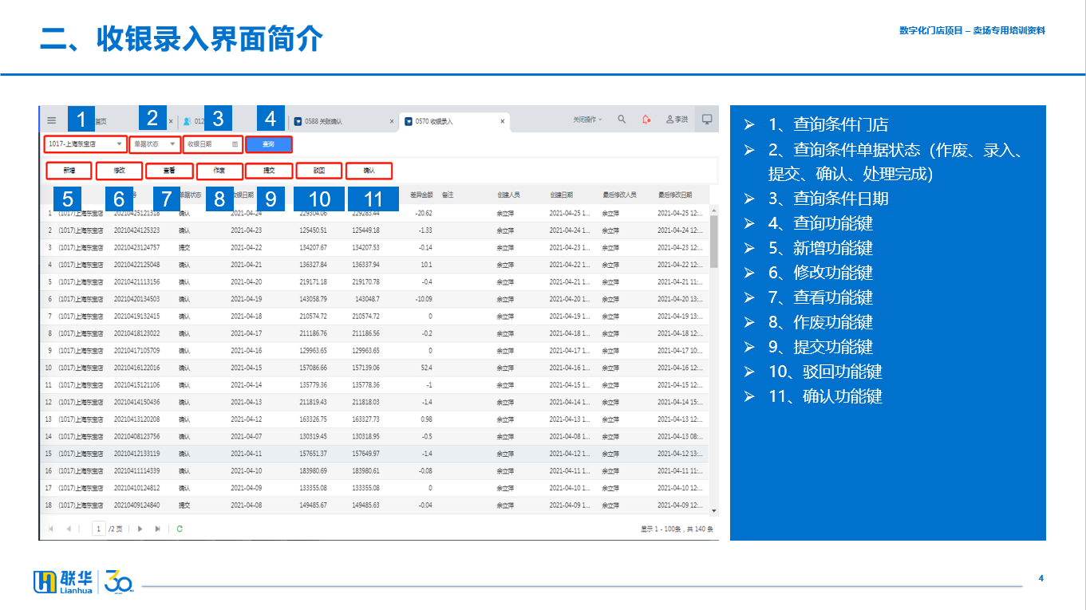Open the red notification bell
The height and width of the screenshot is (610, 1086).
[x=646, y=120]
